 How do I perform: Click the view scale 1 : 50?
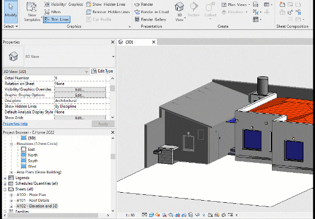[x=130, y=215]
